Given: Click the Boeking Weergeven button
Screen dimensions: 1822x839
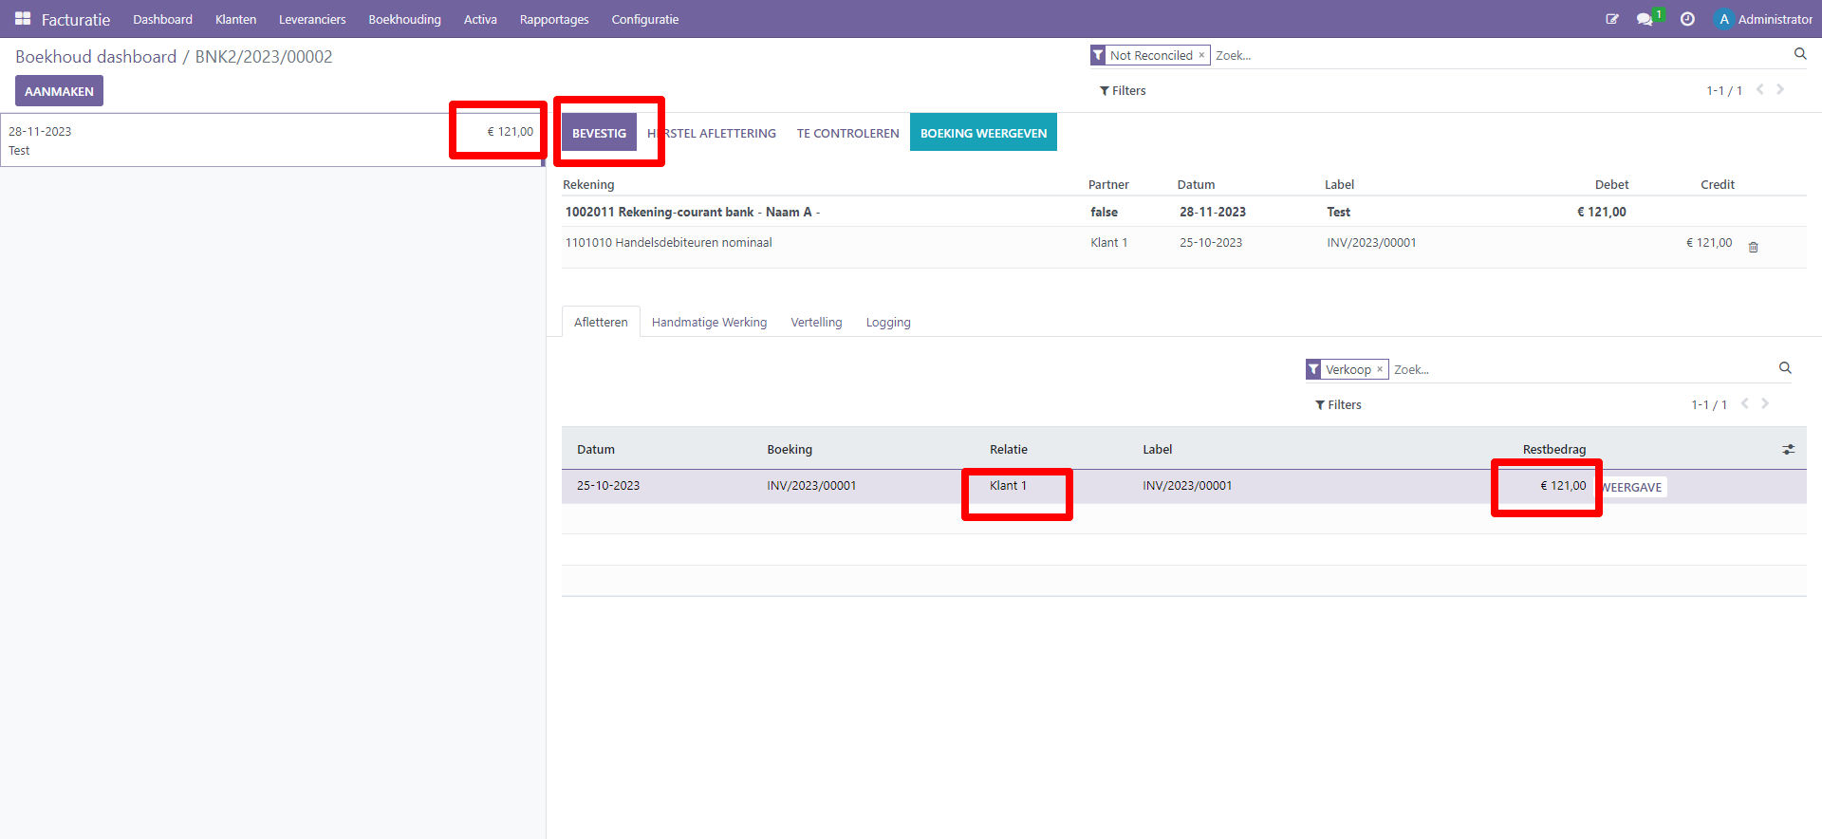Looking at the screenshot, I should (983, 133).
